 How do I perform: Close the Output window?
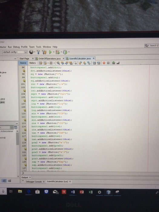click(x=30, y=177)
